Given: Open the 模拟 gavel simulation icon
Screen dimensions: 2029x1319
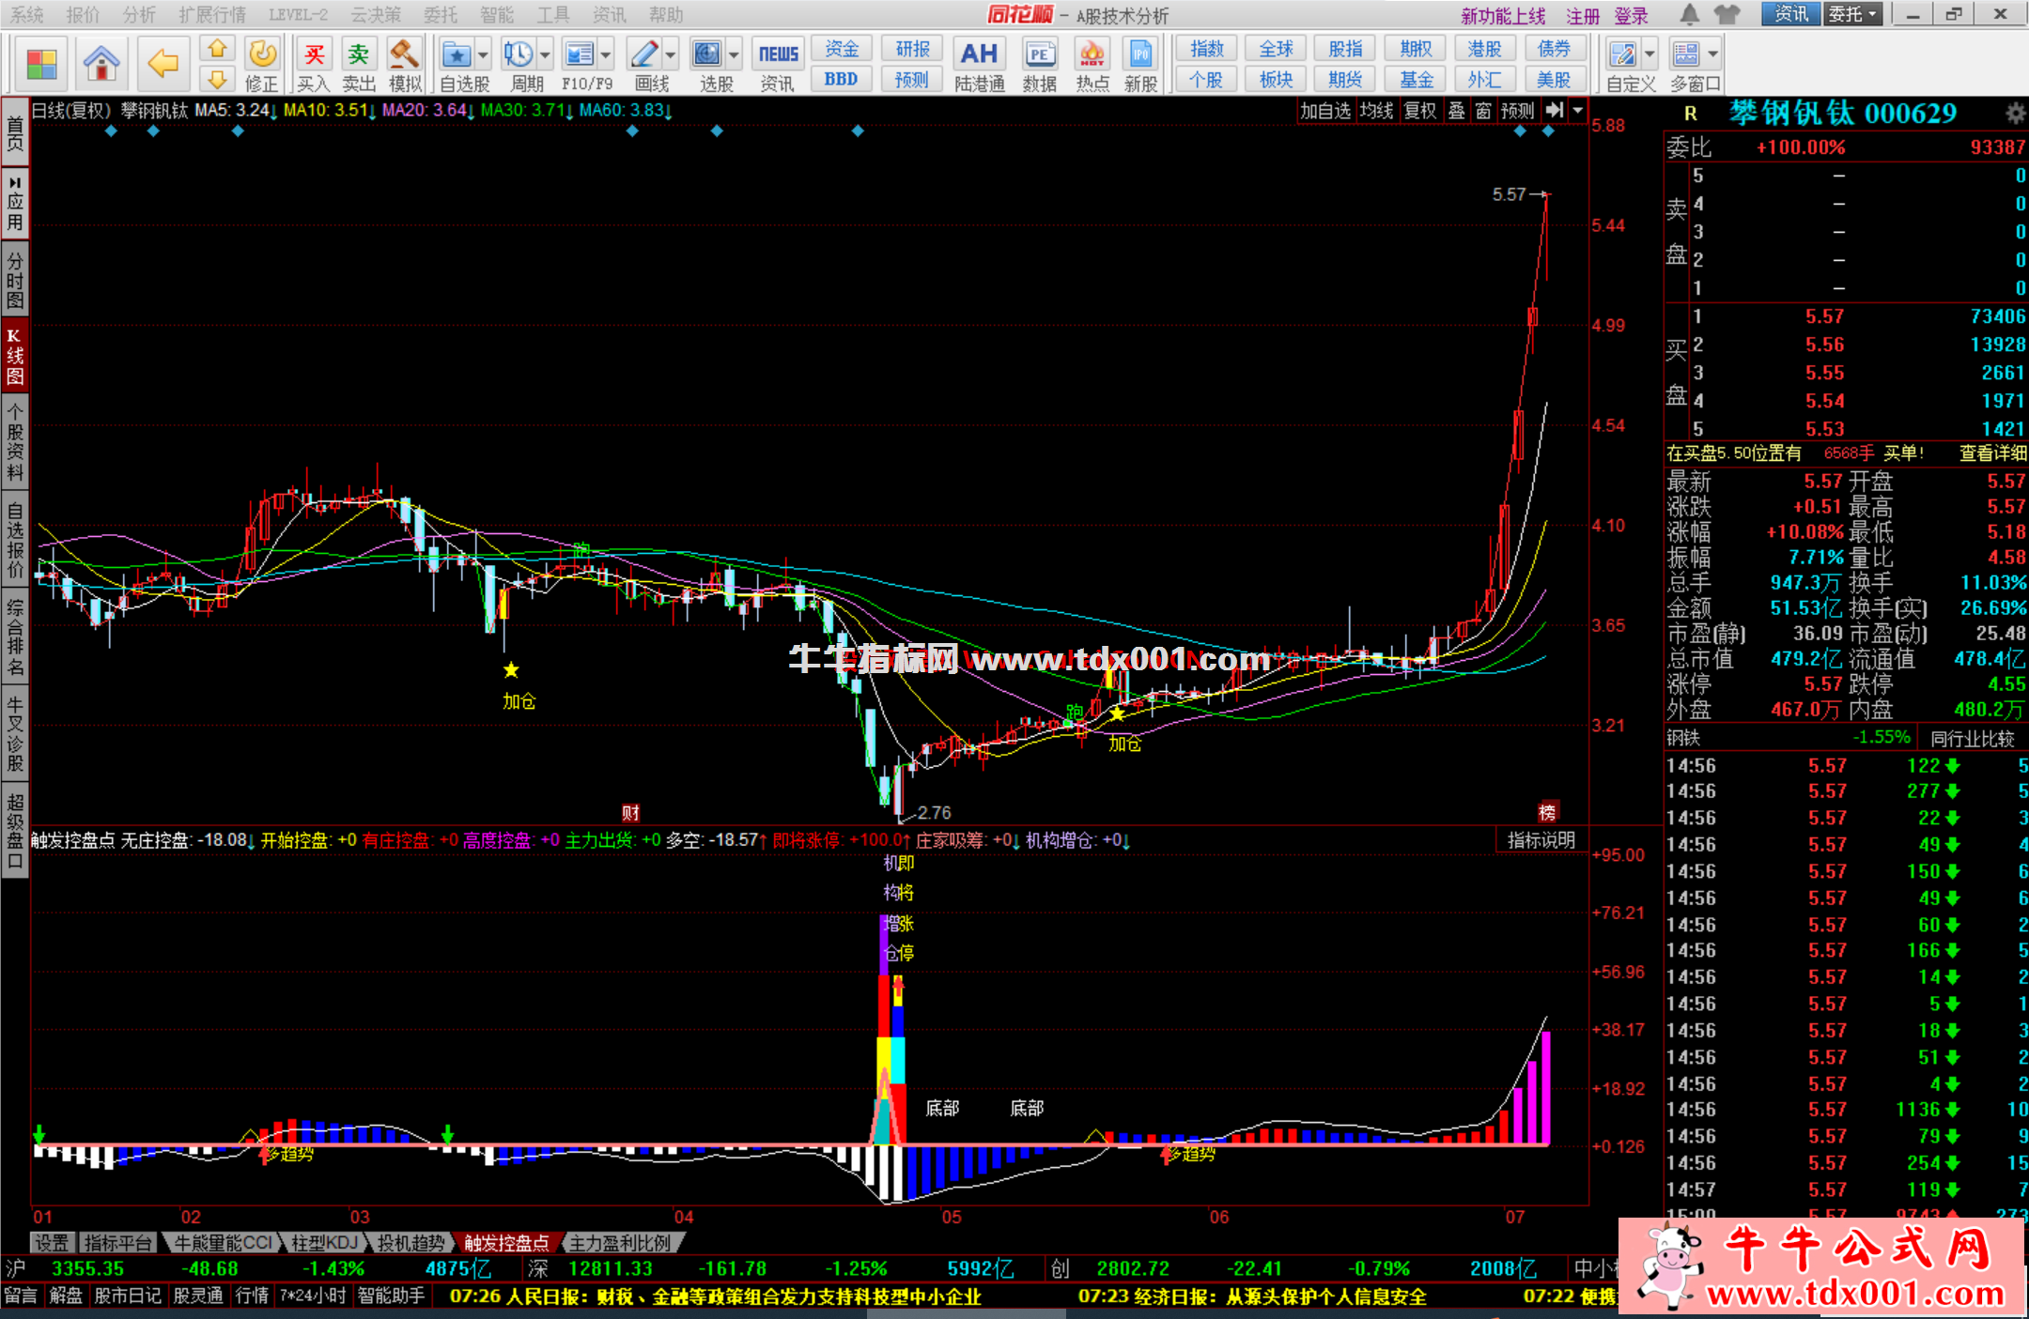Looking at the screenshot, I should [x=405, y=64].
